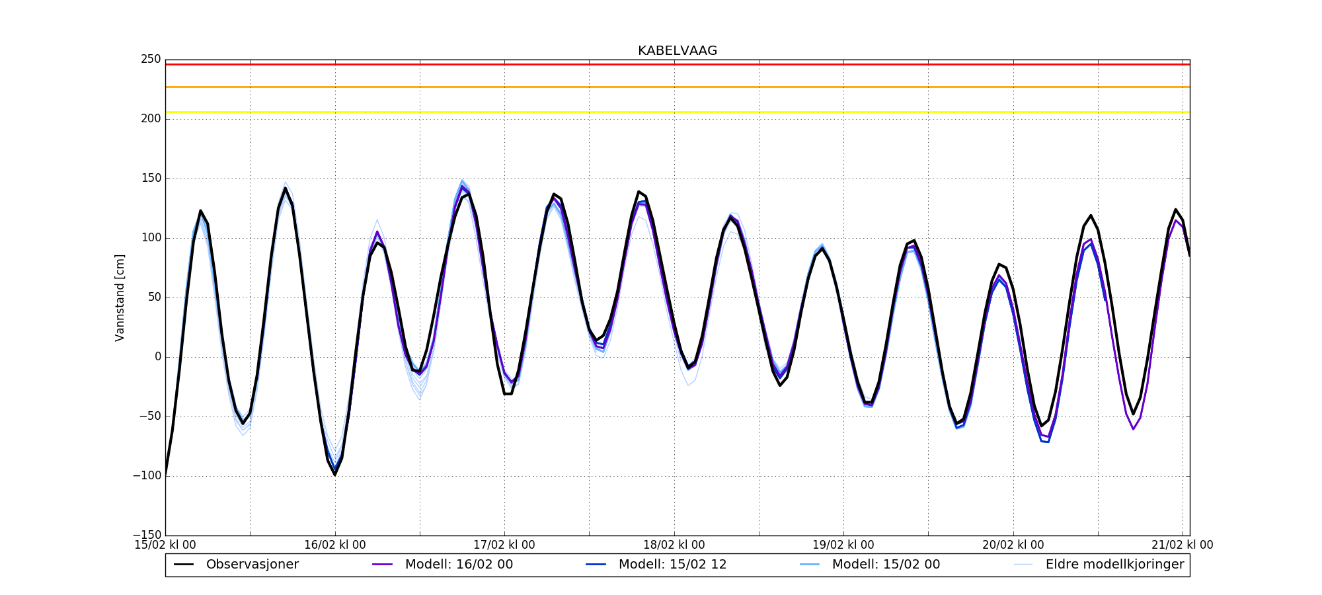
Task: Click the 'Eldre modellkjoringer' legend label
Action: tap(1114, 565)
